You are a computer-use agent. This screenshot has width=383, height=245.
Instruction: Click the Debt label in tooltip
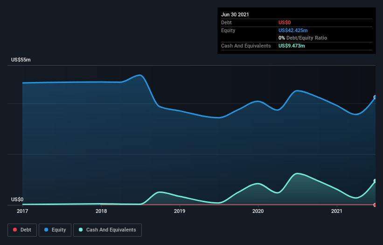(226, 22)
